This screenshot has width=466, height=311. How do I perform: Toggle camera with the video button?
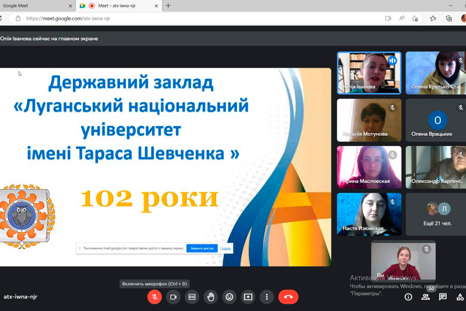pos(173,296)
